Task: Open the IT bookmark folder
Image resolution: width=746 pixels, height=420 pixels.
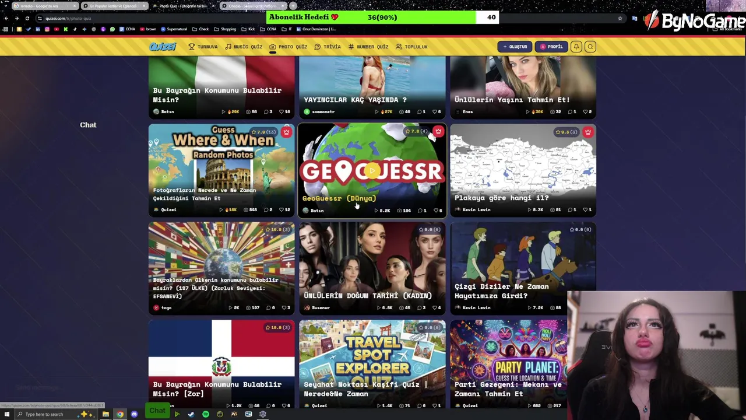Action: (x=288, y=29)
